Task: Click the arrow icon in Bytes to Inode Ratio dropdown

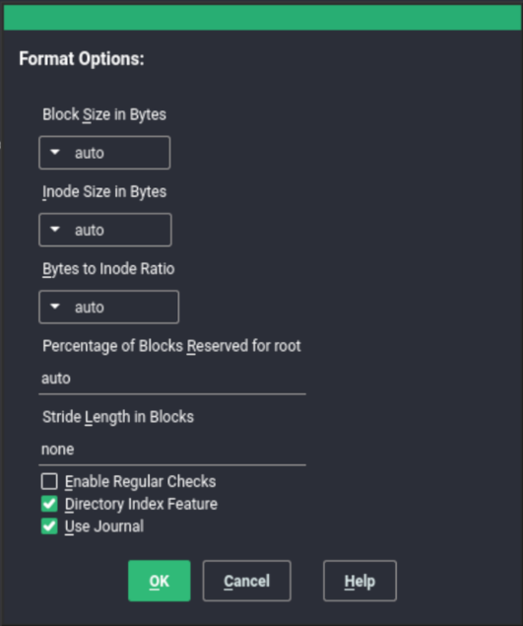Action: pos(55,307)
